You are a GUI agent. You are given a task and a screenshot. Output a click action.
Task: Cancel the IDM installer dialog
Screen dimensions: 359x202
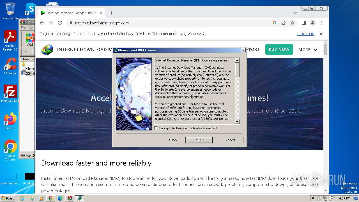coord(230,140)
